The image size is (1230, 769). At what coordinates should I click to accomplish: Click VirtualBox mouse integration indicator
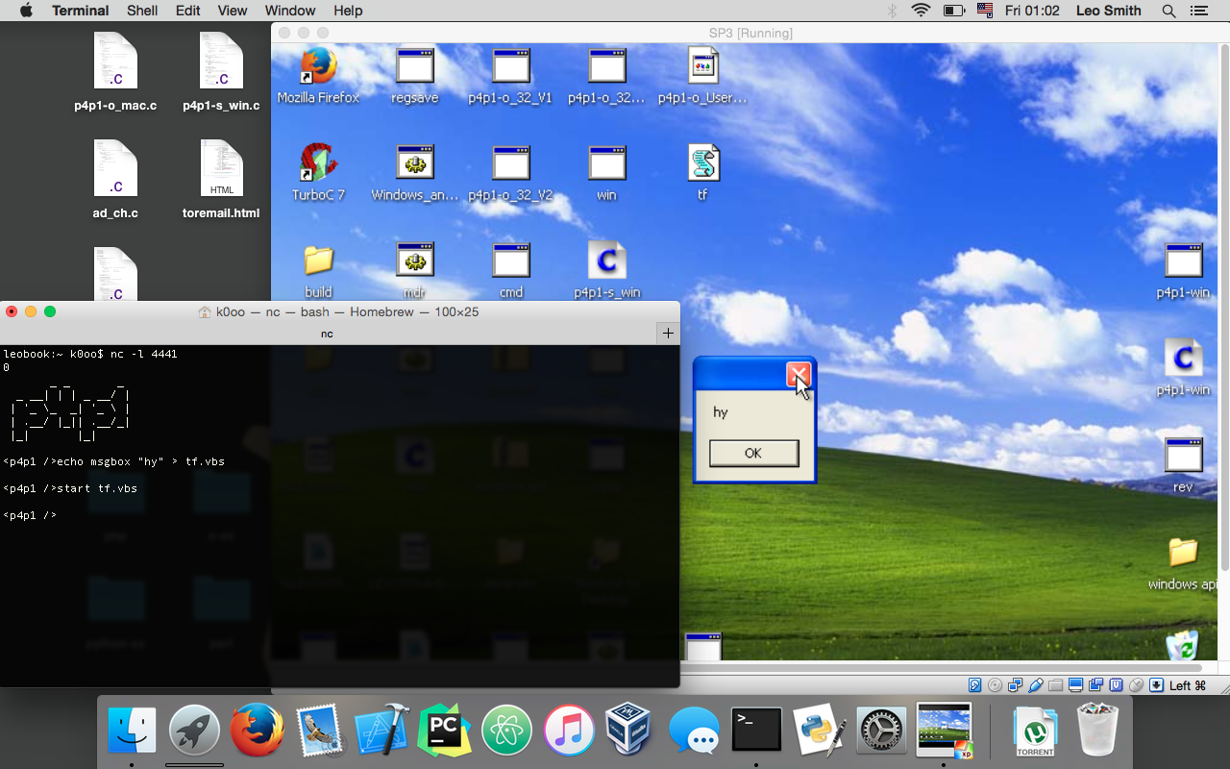1136,685
